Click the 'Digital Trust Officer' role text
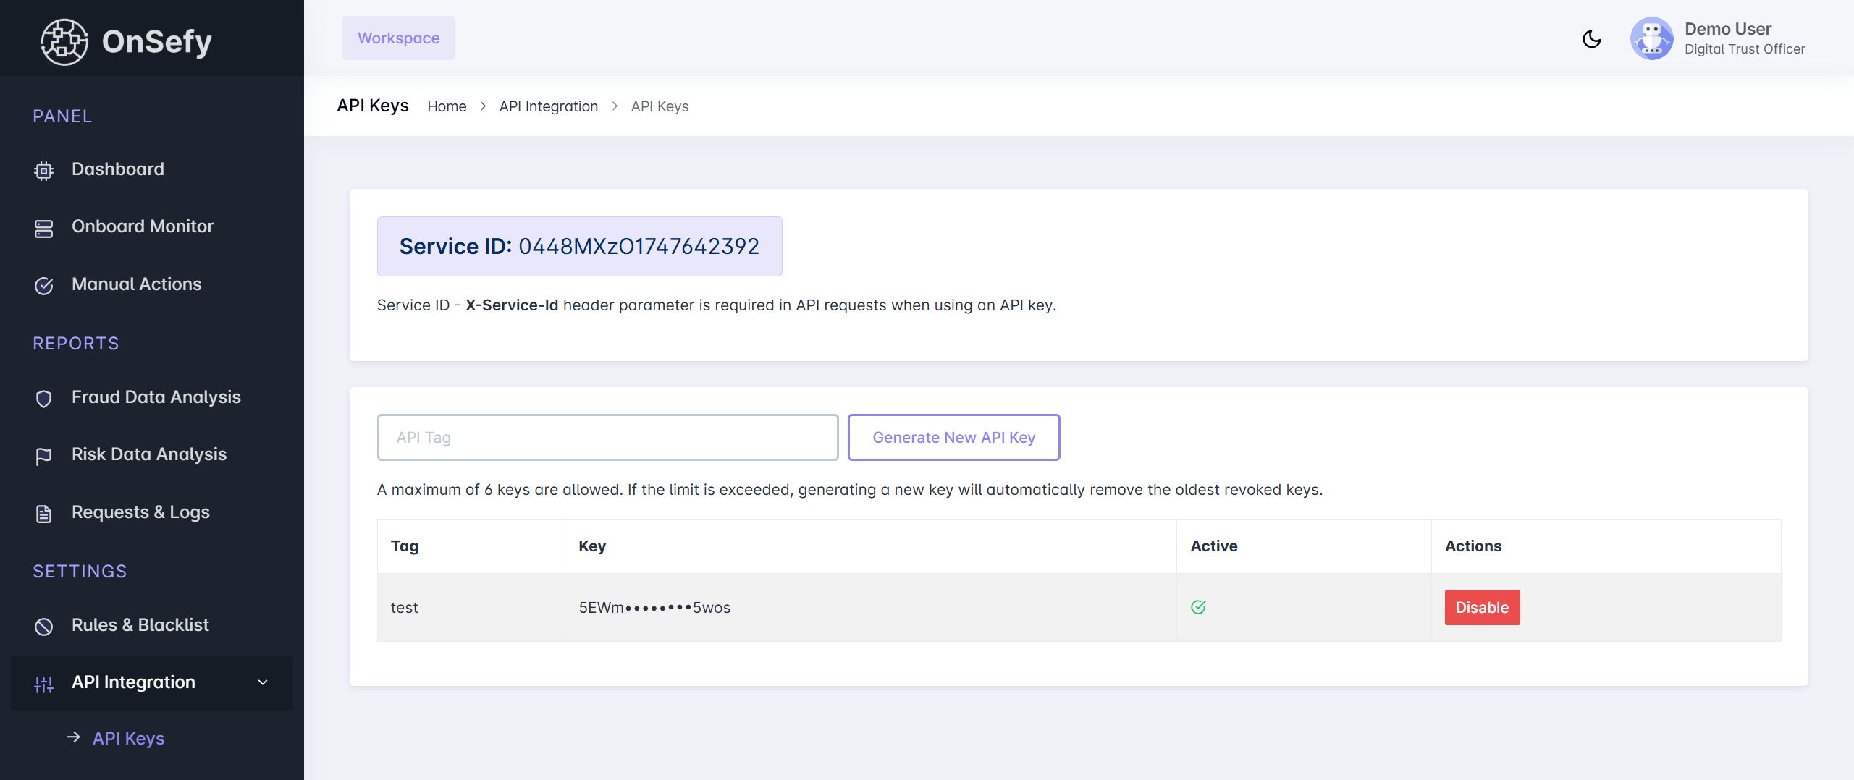The image size is (1854, 780). pos(1745,49)
